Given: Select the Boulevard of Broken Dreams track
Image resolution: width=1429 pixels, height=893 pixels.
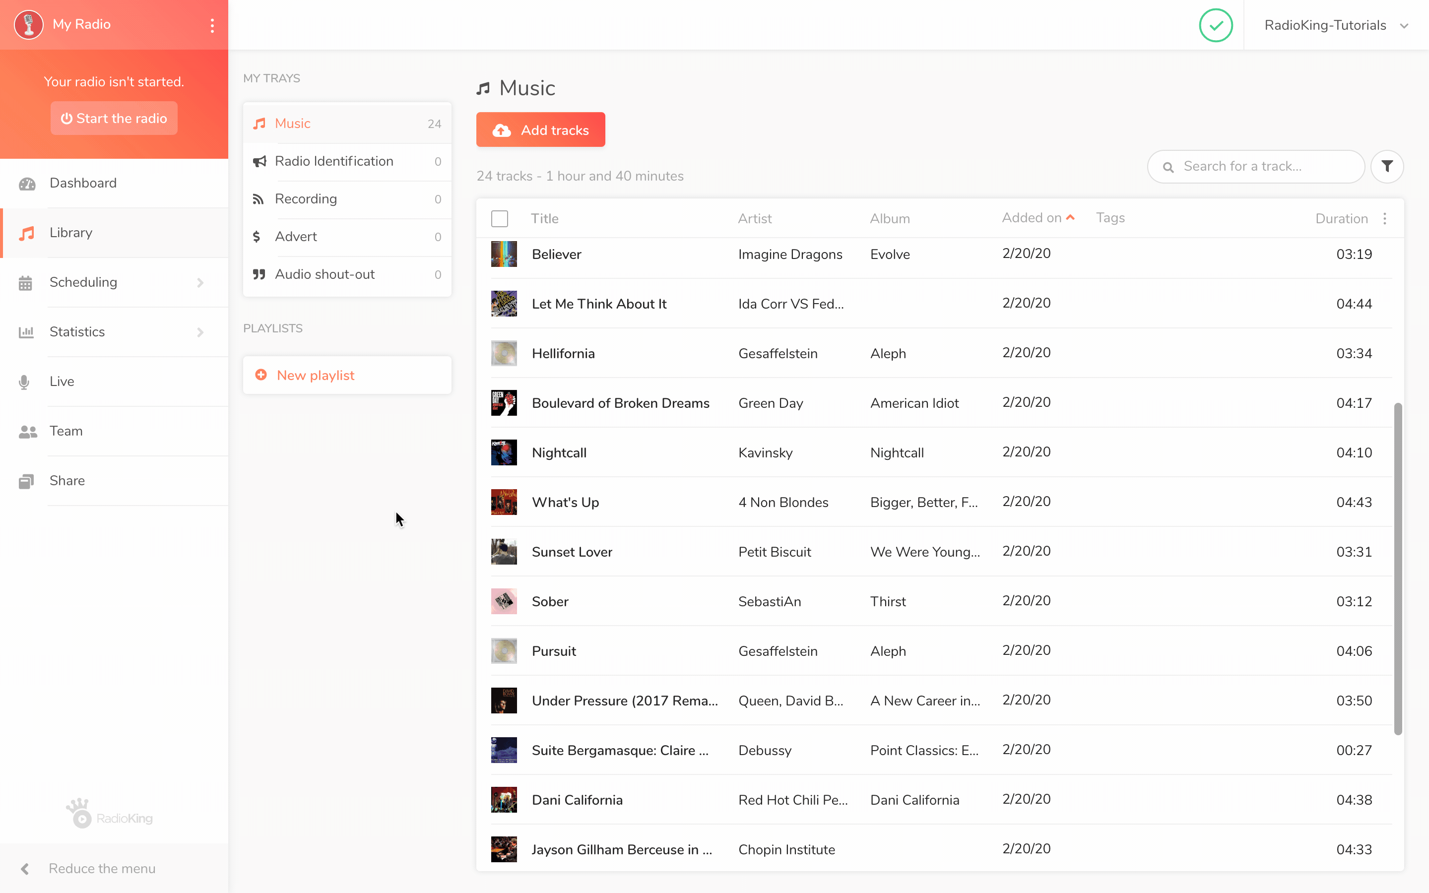Looking at the screenshot, I should pos(621,403).
